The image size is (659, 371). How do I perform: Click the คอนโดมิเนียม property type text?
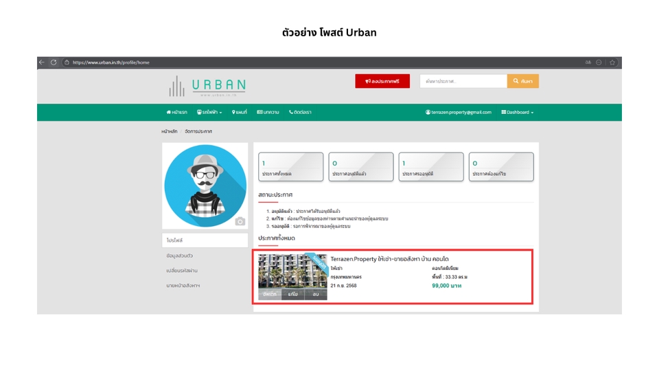(445, 268)
